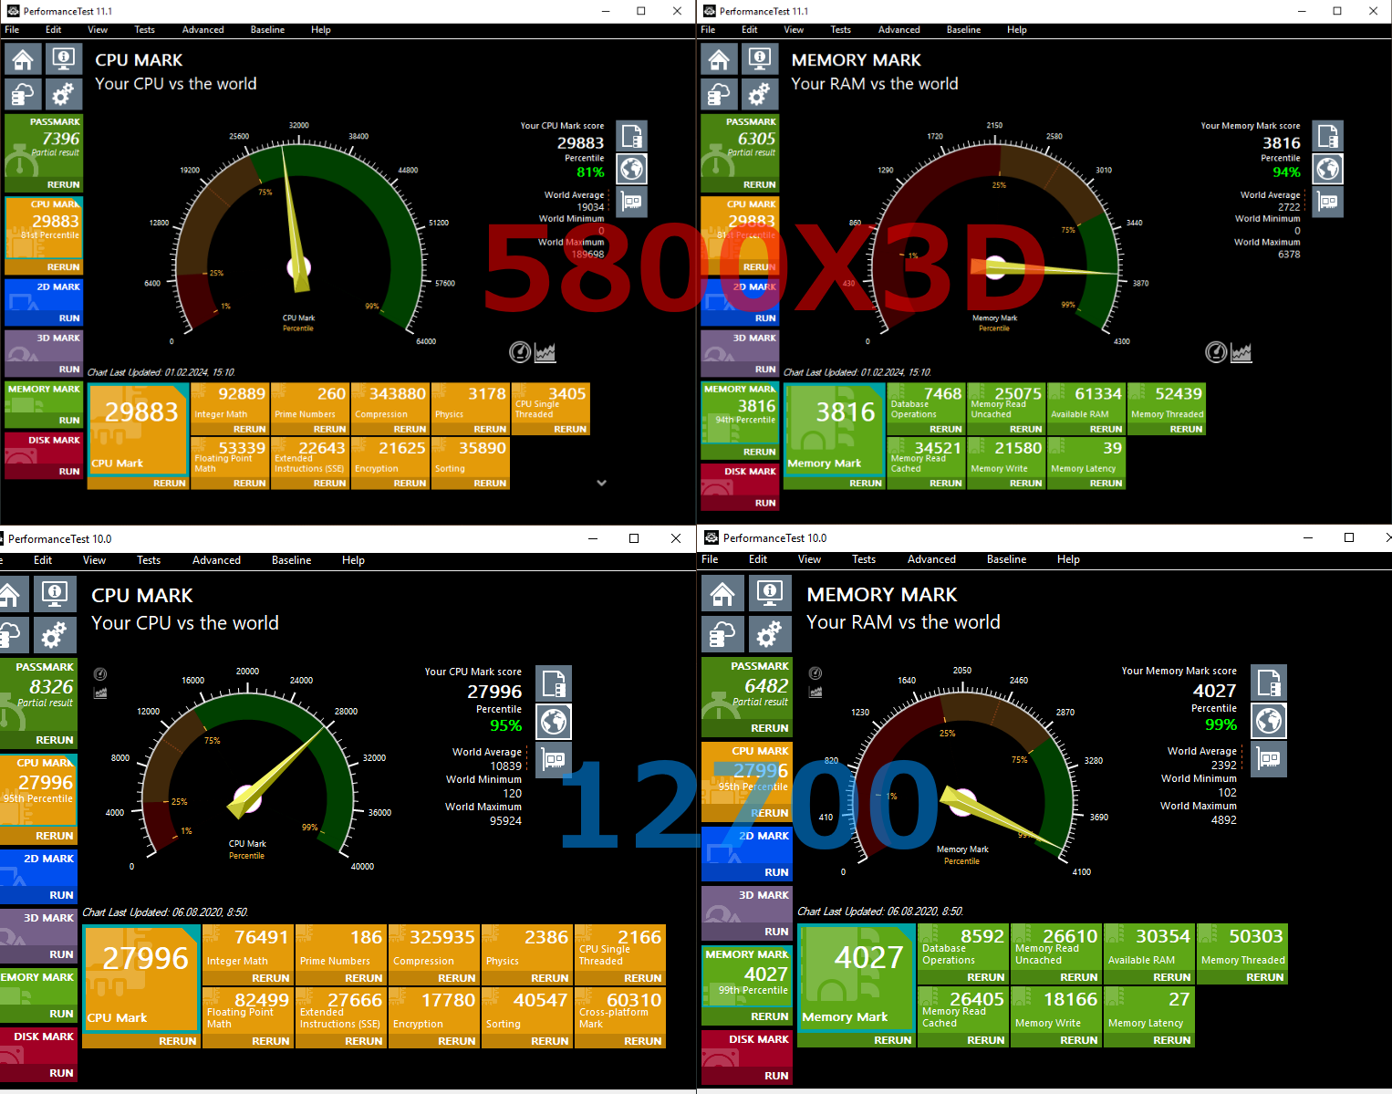Screen dimensions: 1392x1094
Task: Select histogram chart icon under 11.1 Memory dial
Action: click(1241, 352)
